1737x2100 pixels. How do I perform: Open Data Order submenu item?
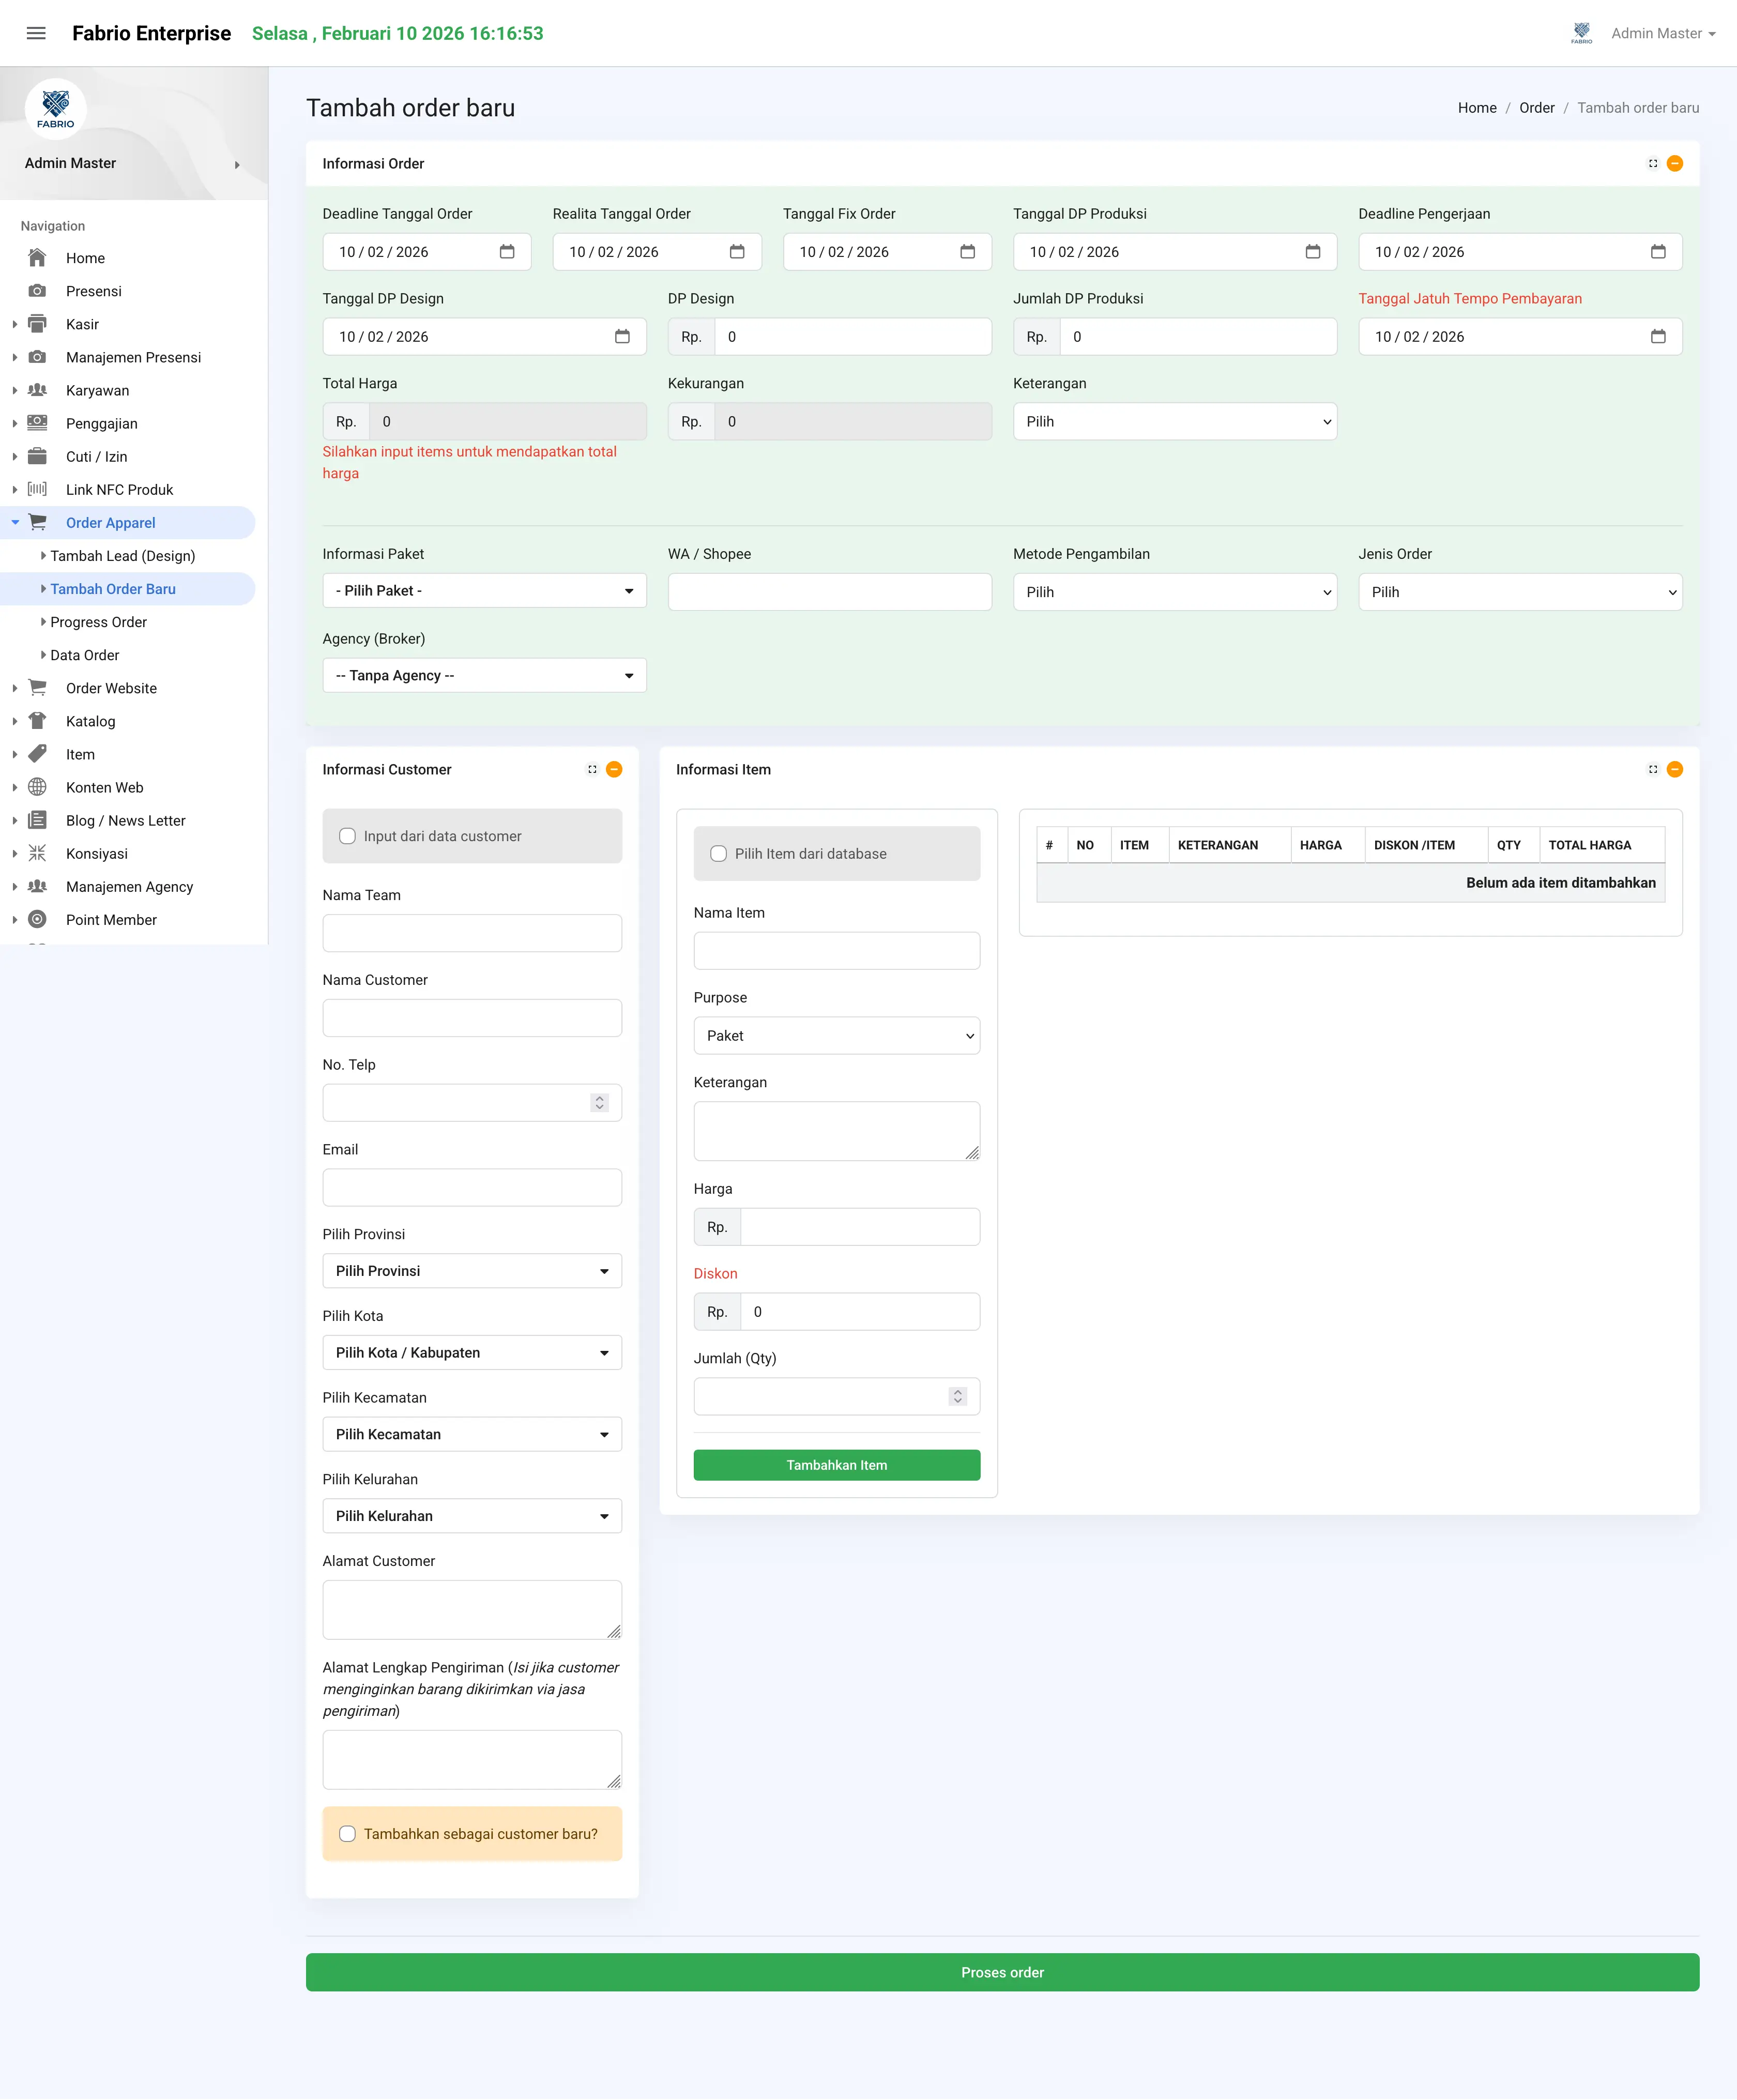85,655
